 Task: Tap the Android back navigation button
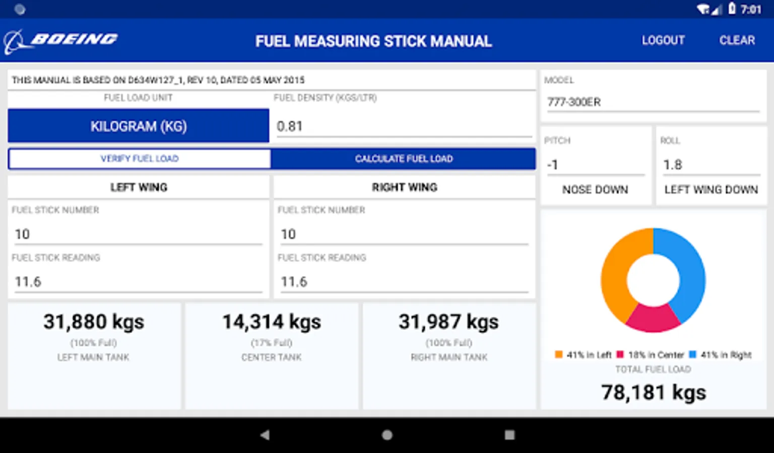point(265,435)
